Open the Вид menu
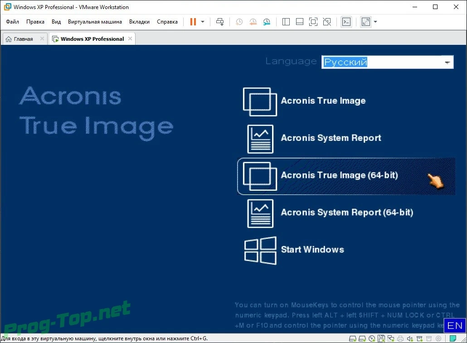 tap(56, 22)
